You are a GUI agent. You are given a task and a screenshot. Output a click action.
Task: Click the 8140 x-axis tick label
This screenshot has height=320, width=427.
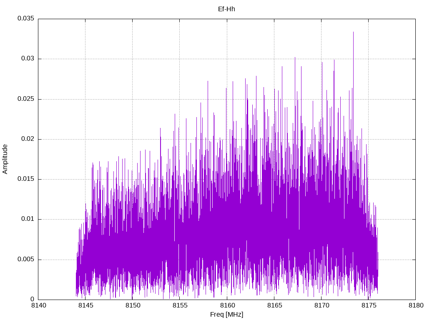click(39, 305)
